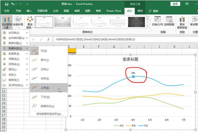198x132 pixels.
Task: Click the 登录 sign-in button
Action: [175, 4]
